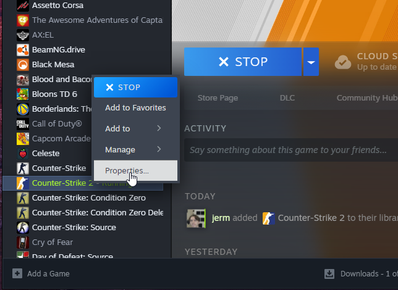Stop the game with large STOP button
Screen dimensions: 398x290
[x=243, y=62]
